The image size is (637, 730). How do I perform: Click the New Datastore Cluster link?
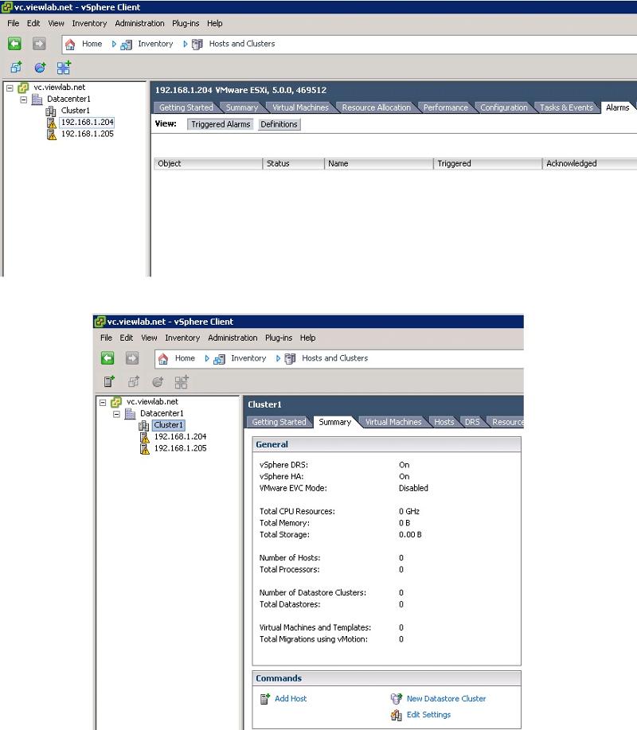click(x=446, y=698)
